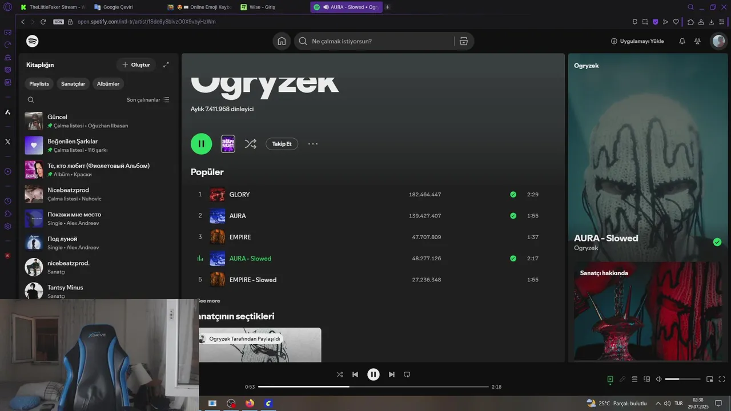731x411 pixels.
Task: Click the Spotify logo
Action: 33,41
